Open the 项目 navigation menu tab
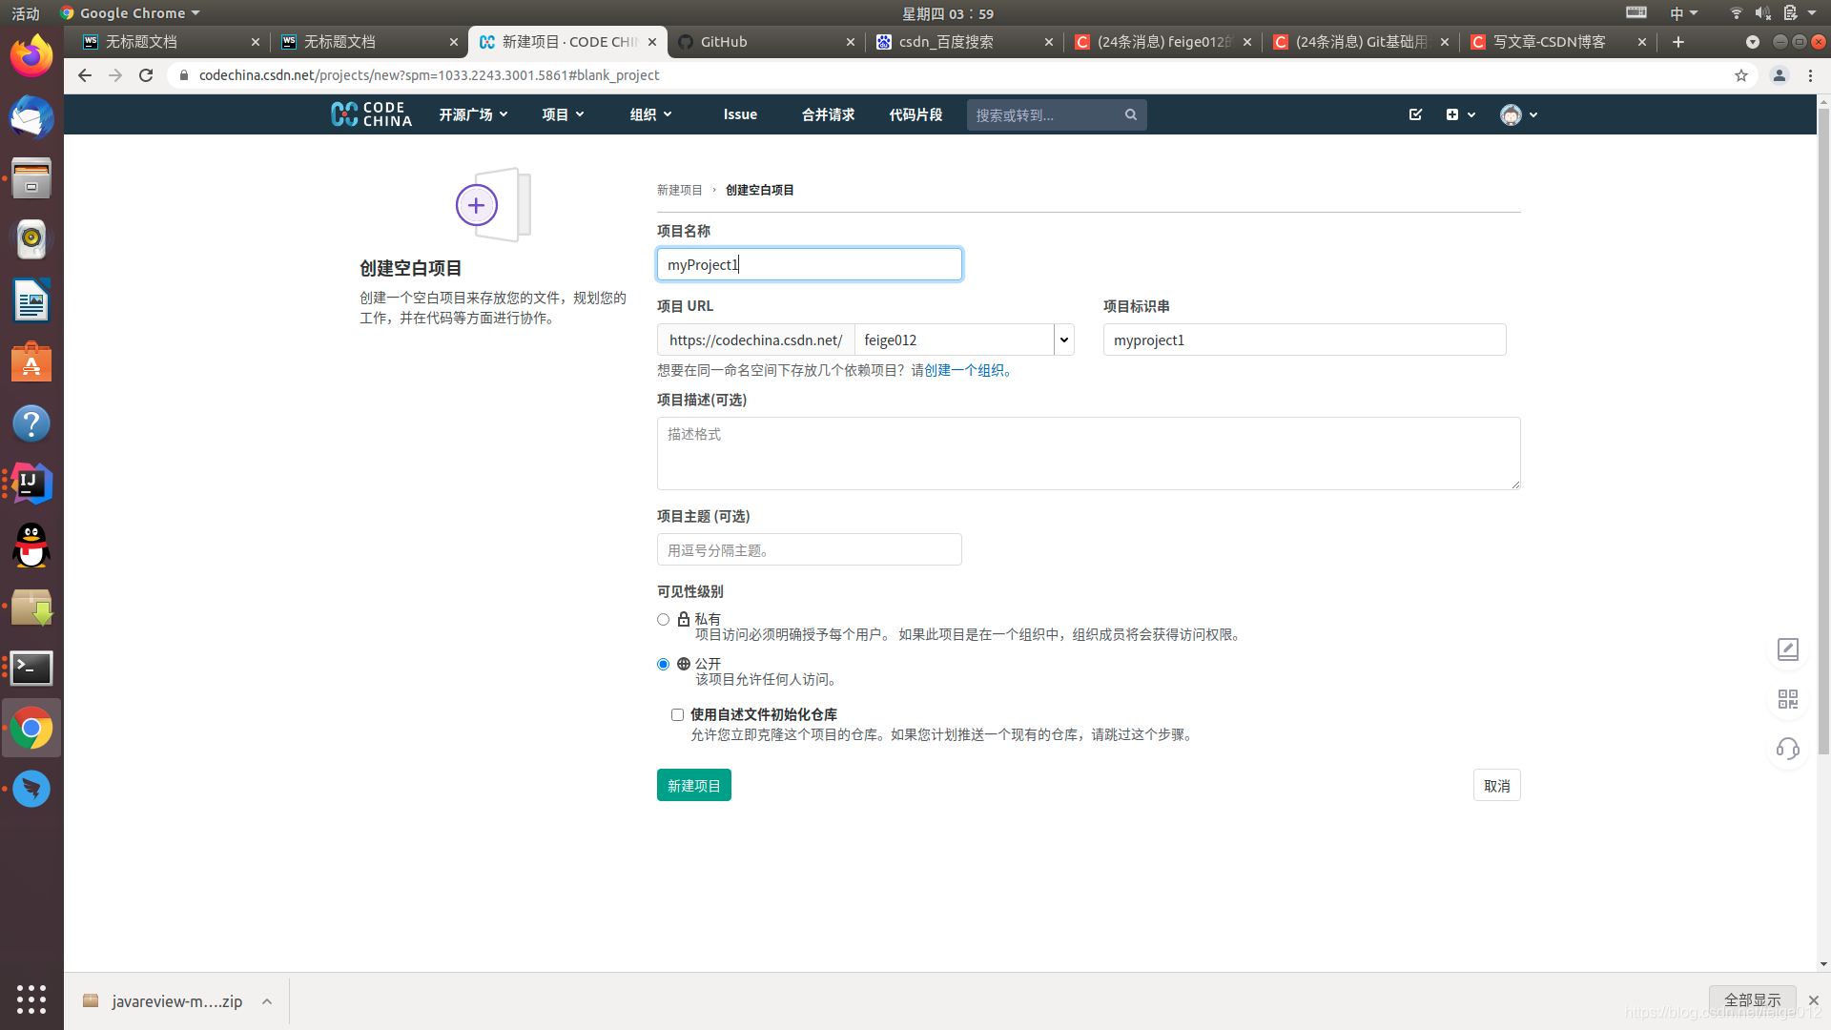The height and width of the screenshot is (1030, 1831). click(x=560, y=114)
